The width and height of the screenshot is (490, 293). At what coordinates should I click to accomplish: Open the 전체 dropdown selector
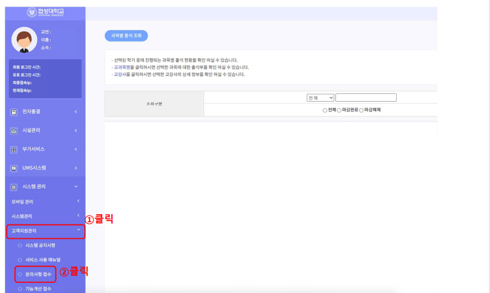click(x=320, y=98)
